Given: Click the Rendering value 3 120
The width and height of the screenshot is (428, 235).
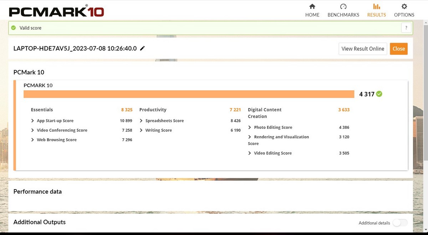Looking at the screenshot, I should tap(344, 137).
